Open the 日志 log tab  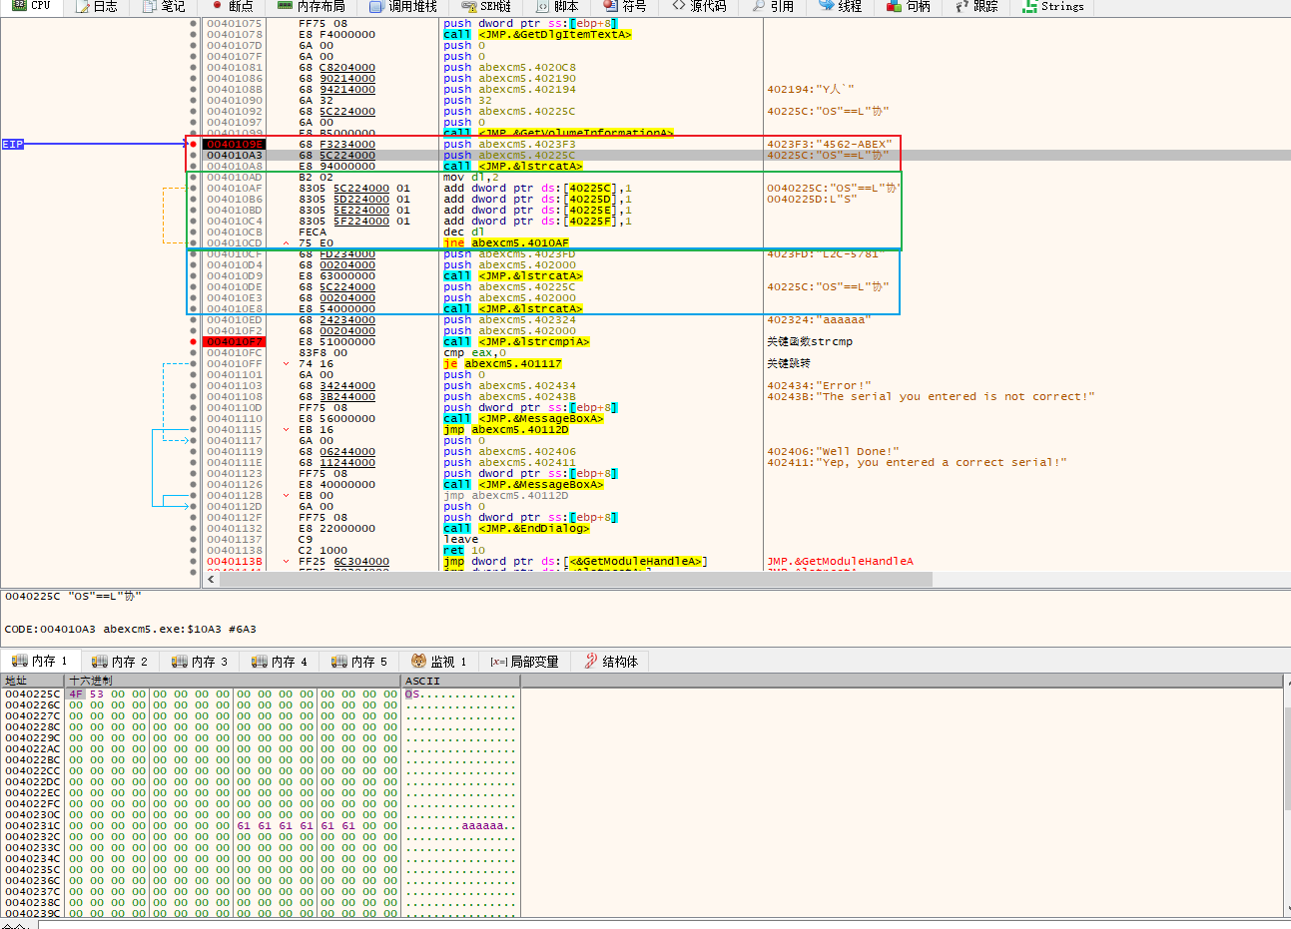[x=97, y=6]
